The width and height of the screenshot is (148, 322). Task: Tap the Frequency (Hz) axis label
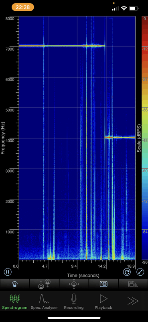(3, 138)
